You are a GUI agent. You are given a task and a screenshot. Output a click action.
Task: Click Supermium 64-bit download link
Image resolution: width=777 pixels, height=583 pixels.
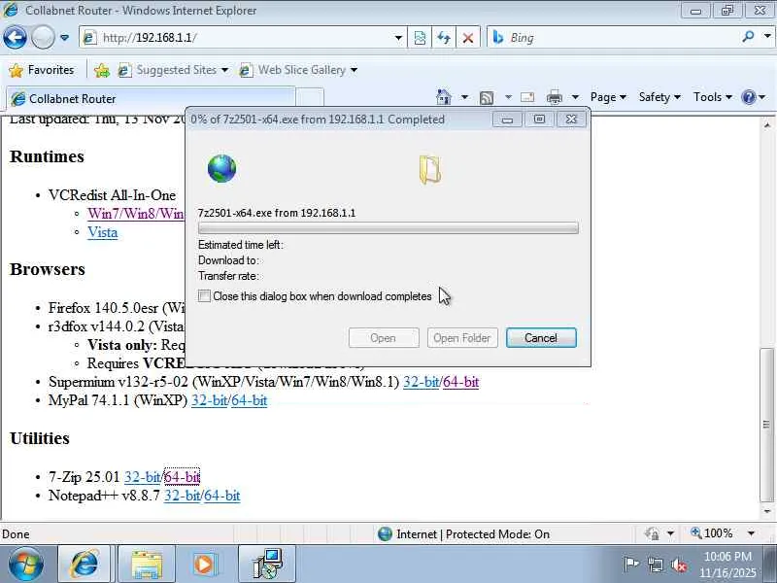point(460,382)
